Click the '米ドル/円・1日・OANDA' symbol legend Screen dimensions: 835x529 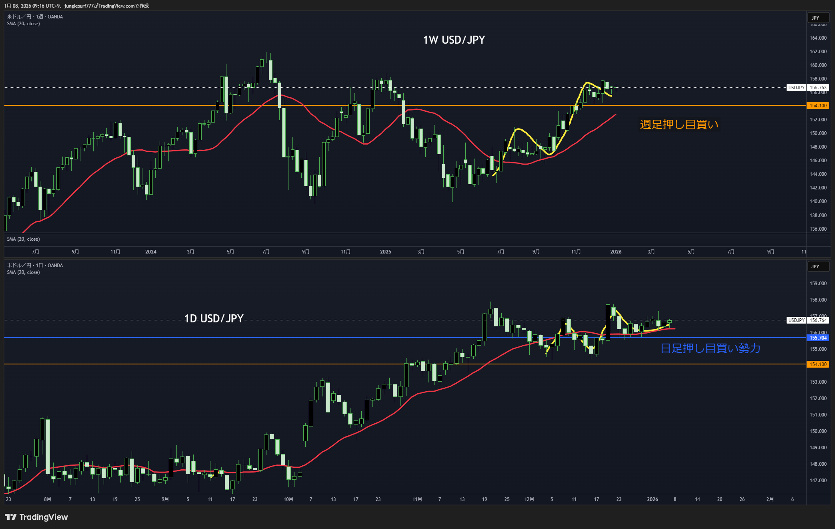[x=35, y=266]
